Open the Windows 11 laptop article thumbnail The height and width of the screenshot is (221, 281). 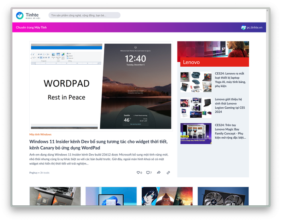click(111, 196)
